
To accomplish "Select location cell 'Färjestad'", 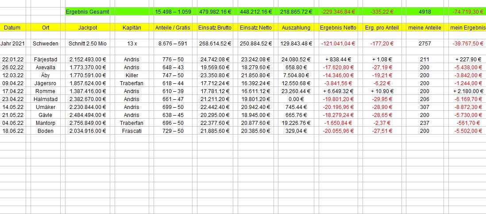I will point(46,59).
